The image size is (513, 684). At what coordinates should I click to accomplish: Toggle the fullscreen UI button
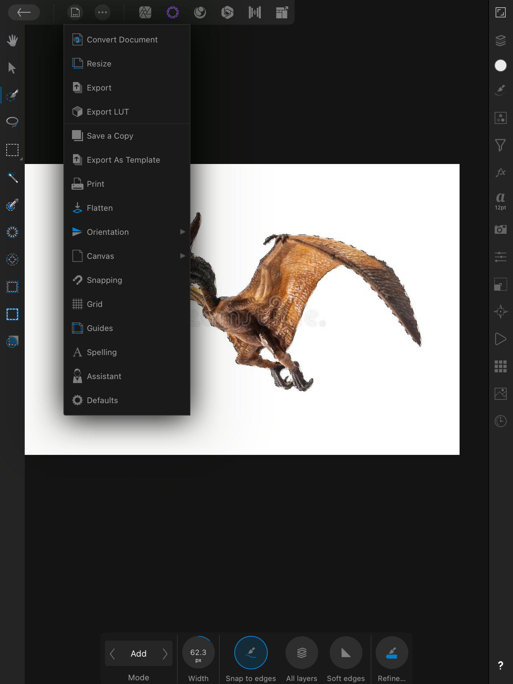tap(501, 13)
